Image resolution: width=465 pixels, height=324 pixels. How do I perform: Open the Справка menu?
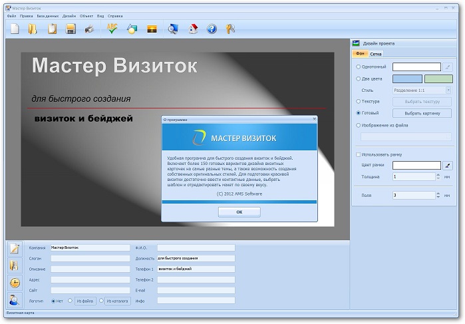coord(115,16)
